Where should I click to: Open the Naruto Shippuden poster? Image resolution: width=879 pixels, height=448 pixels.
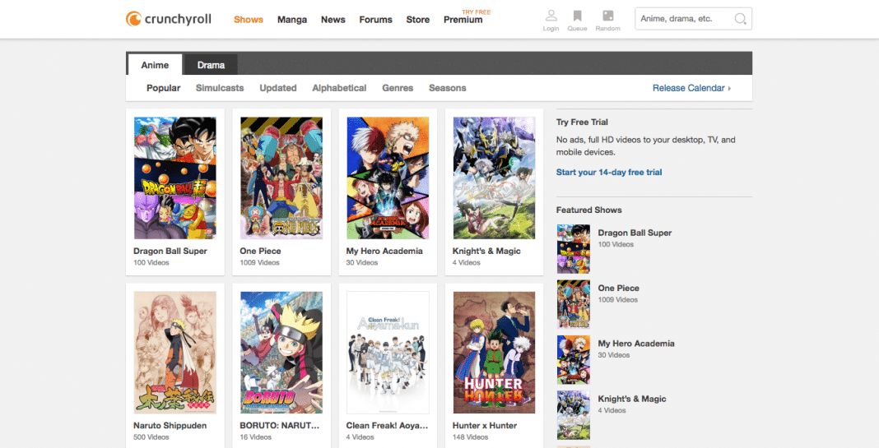point(175,353)
